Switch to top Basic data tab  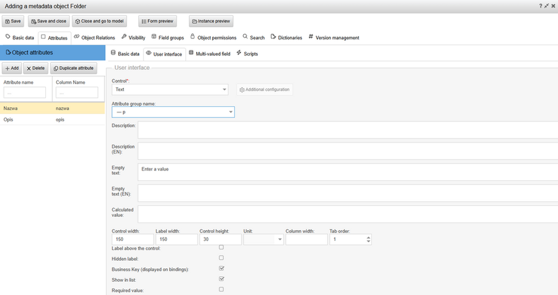(20, 37)
